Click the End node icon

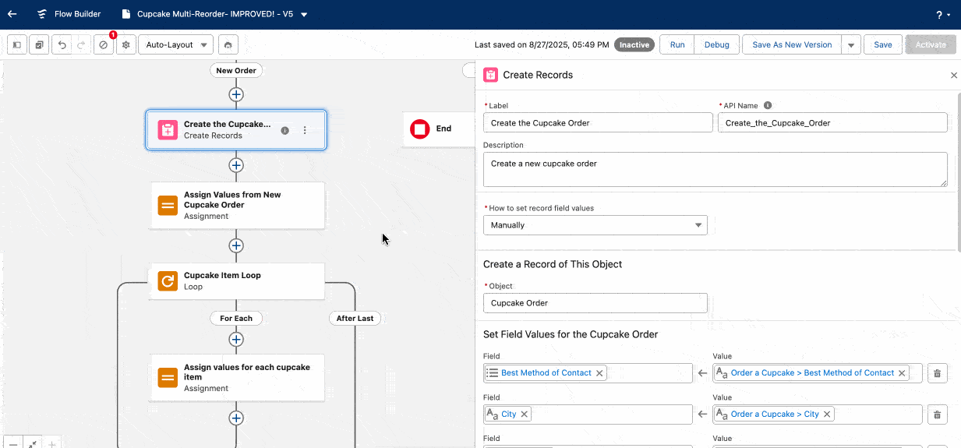(x=420, y=129)
